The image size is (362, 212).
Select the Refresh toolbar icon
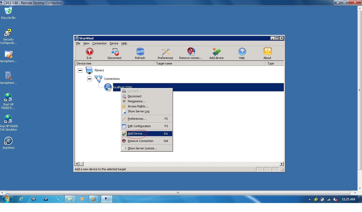coord(140,53)
